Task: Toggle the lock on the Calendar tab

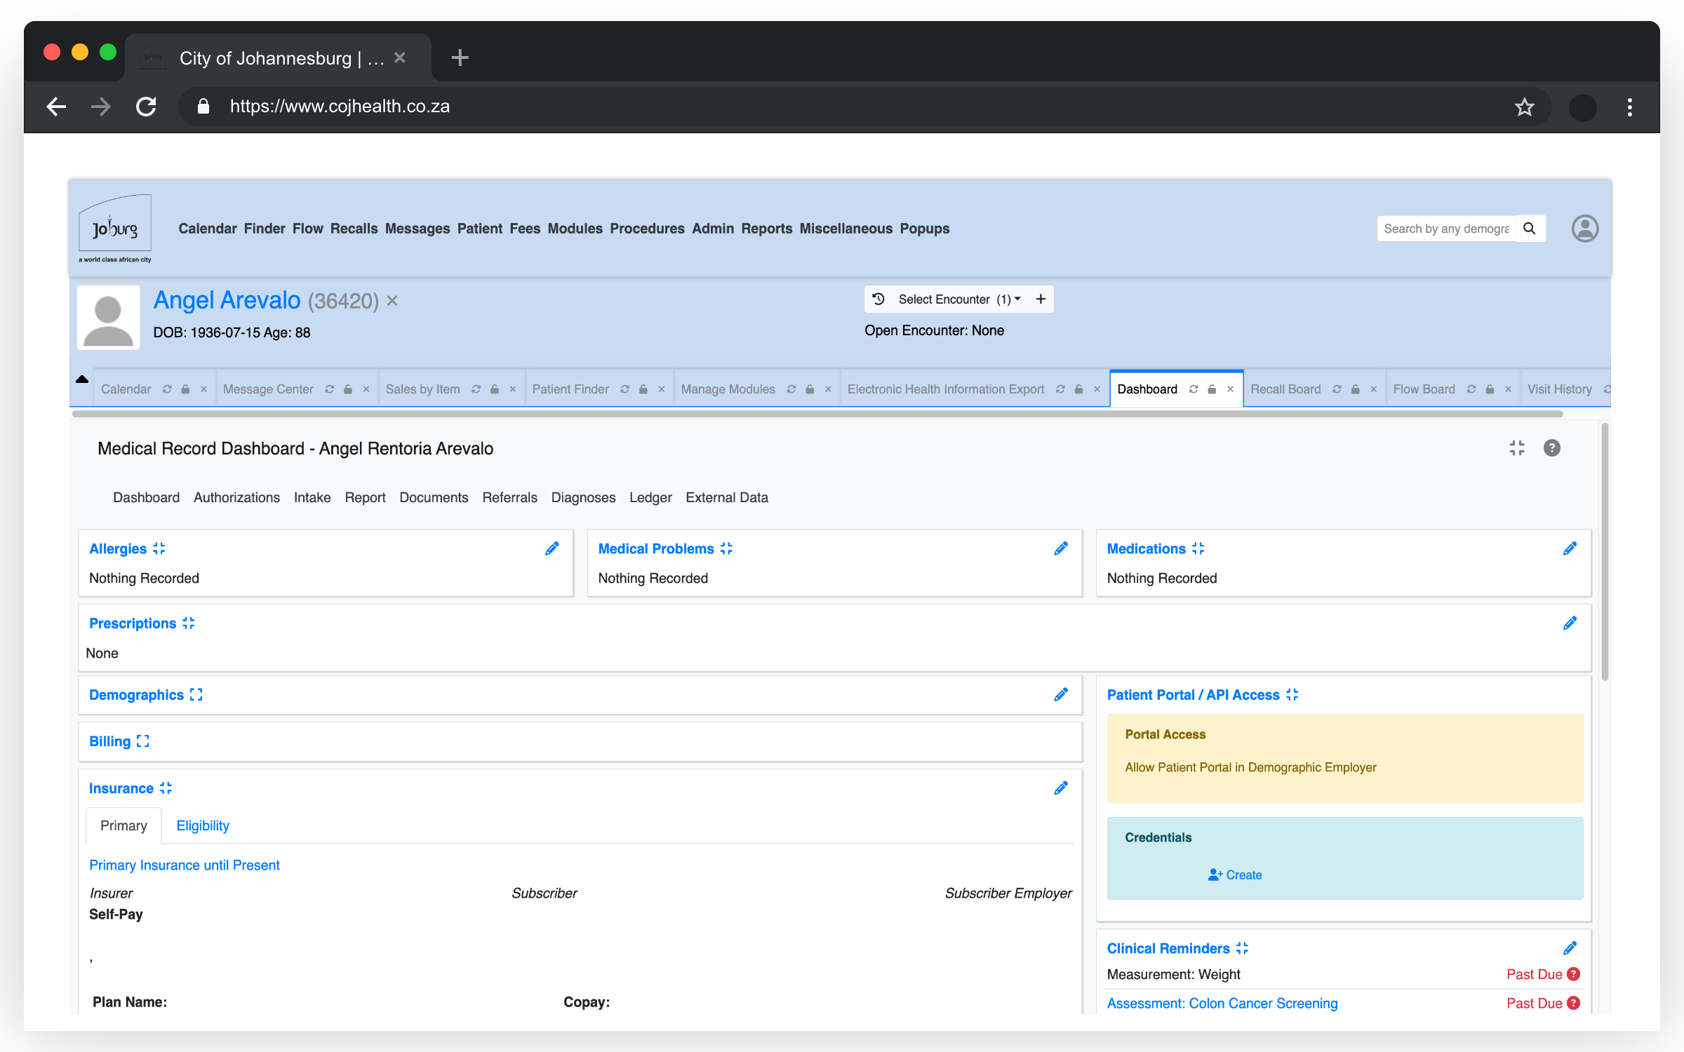Action: (x=185, y=389)
